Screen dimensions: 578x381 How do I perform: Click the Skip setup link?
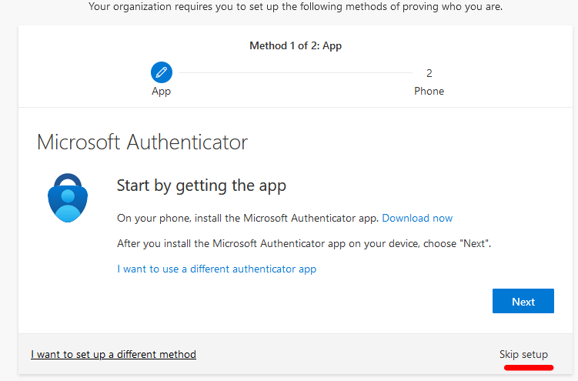coord(523,354)
